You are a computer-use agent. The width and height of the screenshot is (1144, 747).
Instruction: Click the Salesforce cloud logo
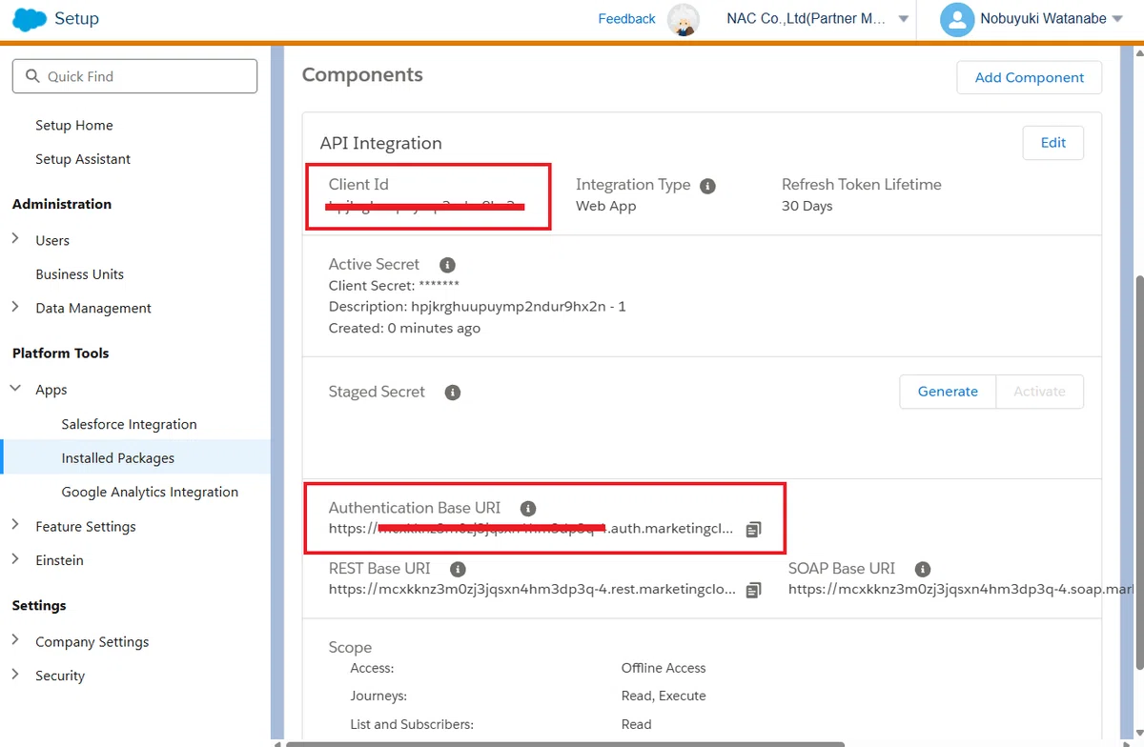(x=30, y=19)
